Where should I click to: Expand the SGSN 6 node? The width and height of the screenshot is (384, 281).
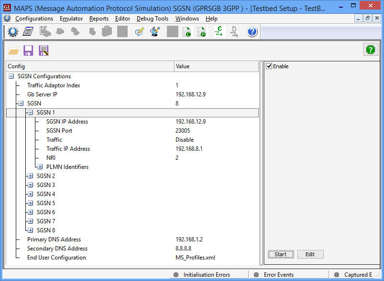(x=31, y=212)
